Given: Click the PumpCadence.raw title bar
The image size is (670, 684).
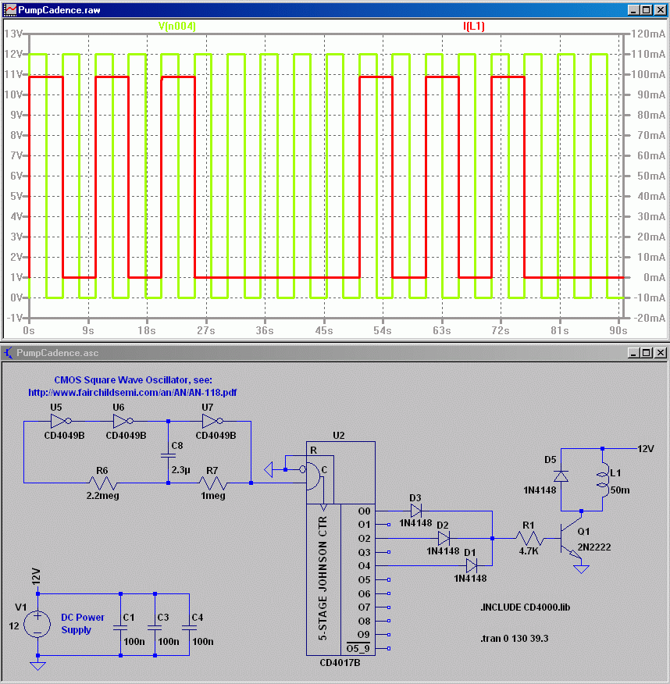Looking at the screenshot, I should click(335, 9).
